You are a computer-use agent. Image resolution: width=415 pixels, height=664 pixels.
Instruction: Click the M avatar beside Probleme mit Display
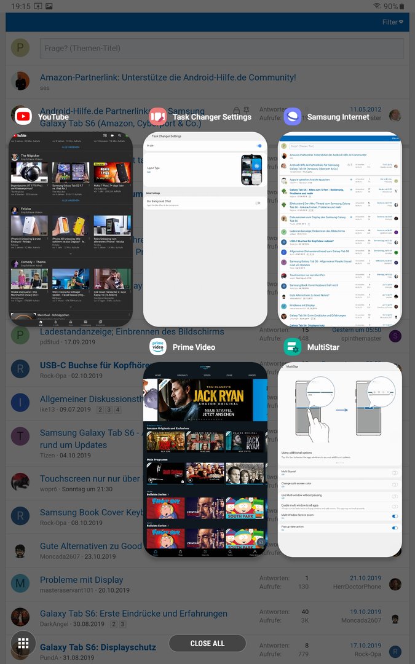[x=20, y=583]
